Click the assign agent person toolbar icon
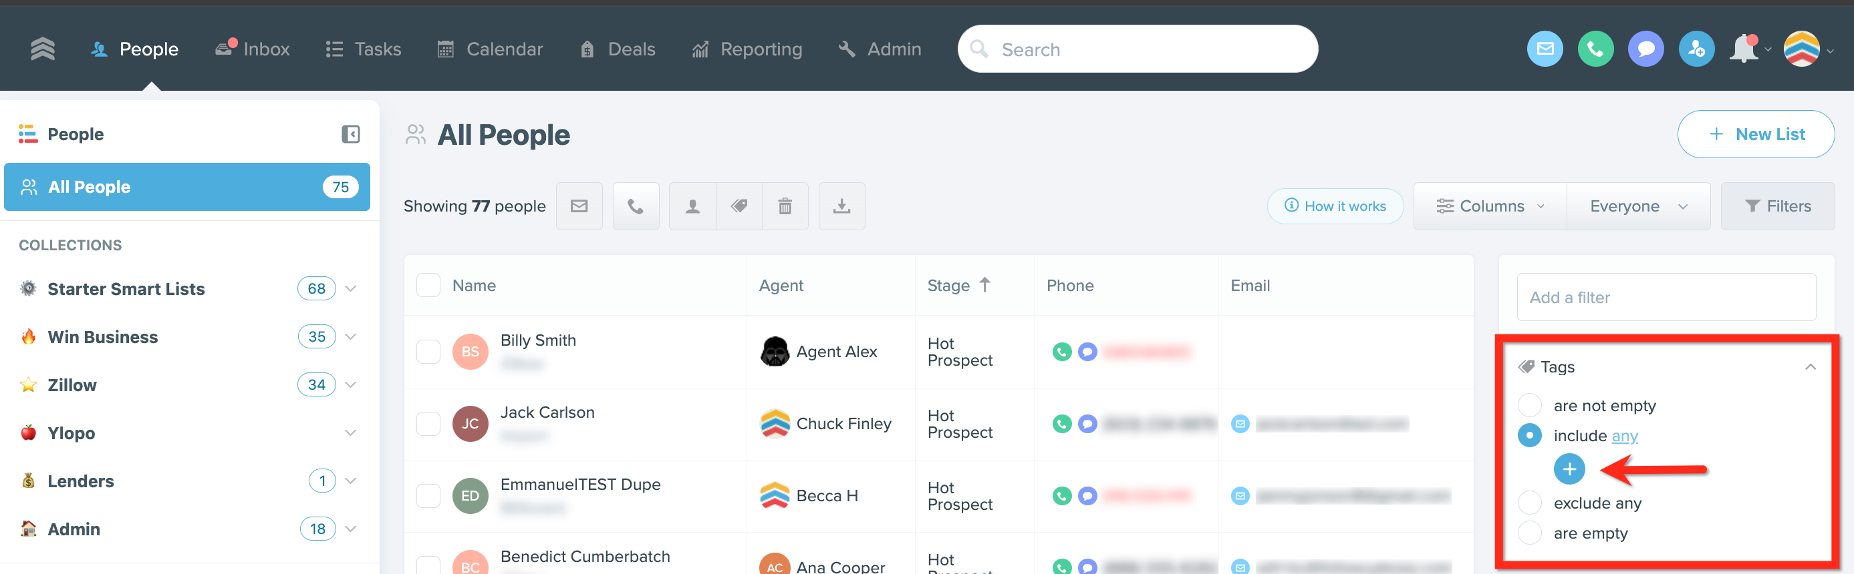 [x=692, y=206]
